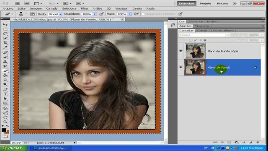Show more workspaces double-chevron

click(234, 3)
